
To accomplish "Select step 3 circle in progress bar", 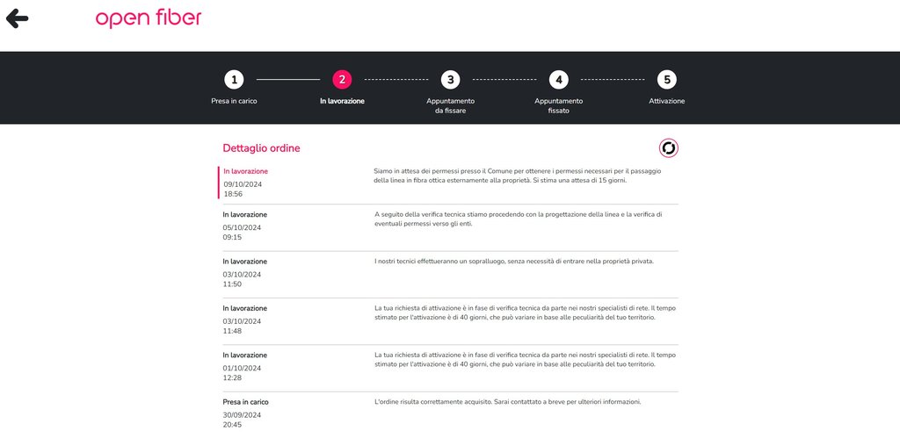I will click(451, 80).
